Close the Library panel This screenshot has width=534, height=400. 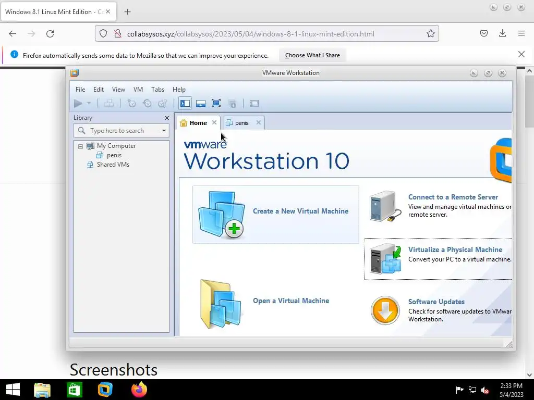(166, 118)
